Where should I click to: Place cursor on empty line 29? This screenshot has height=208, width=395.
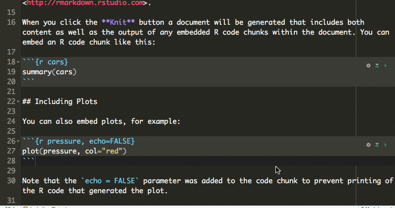(x=208, y=171)
